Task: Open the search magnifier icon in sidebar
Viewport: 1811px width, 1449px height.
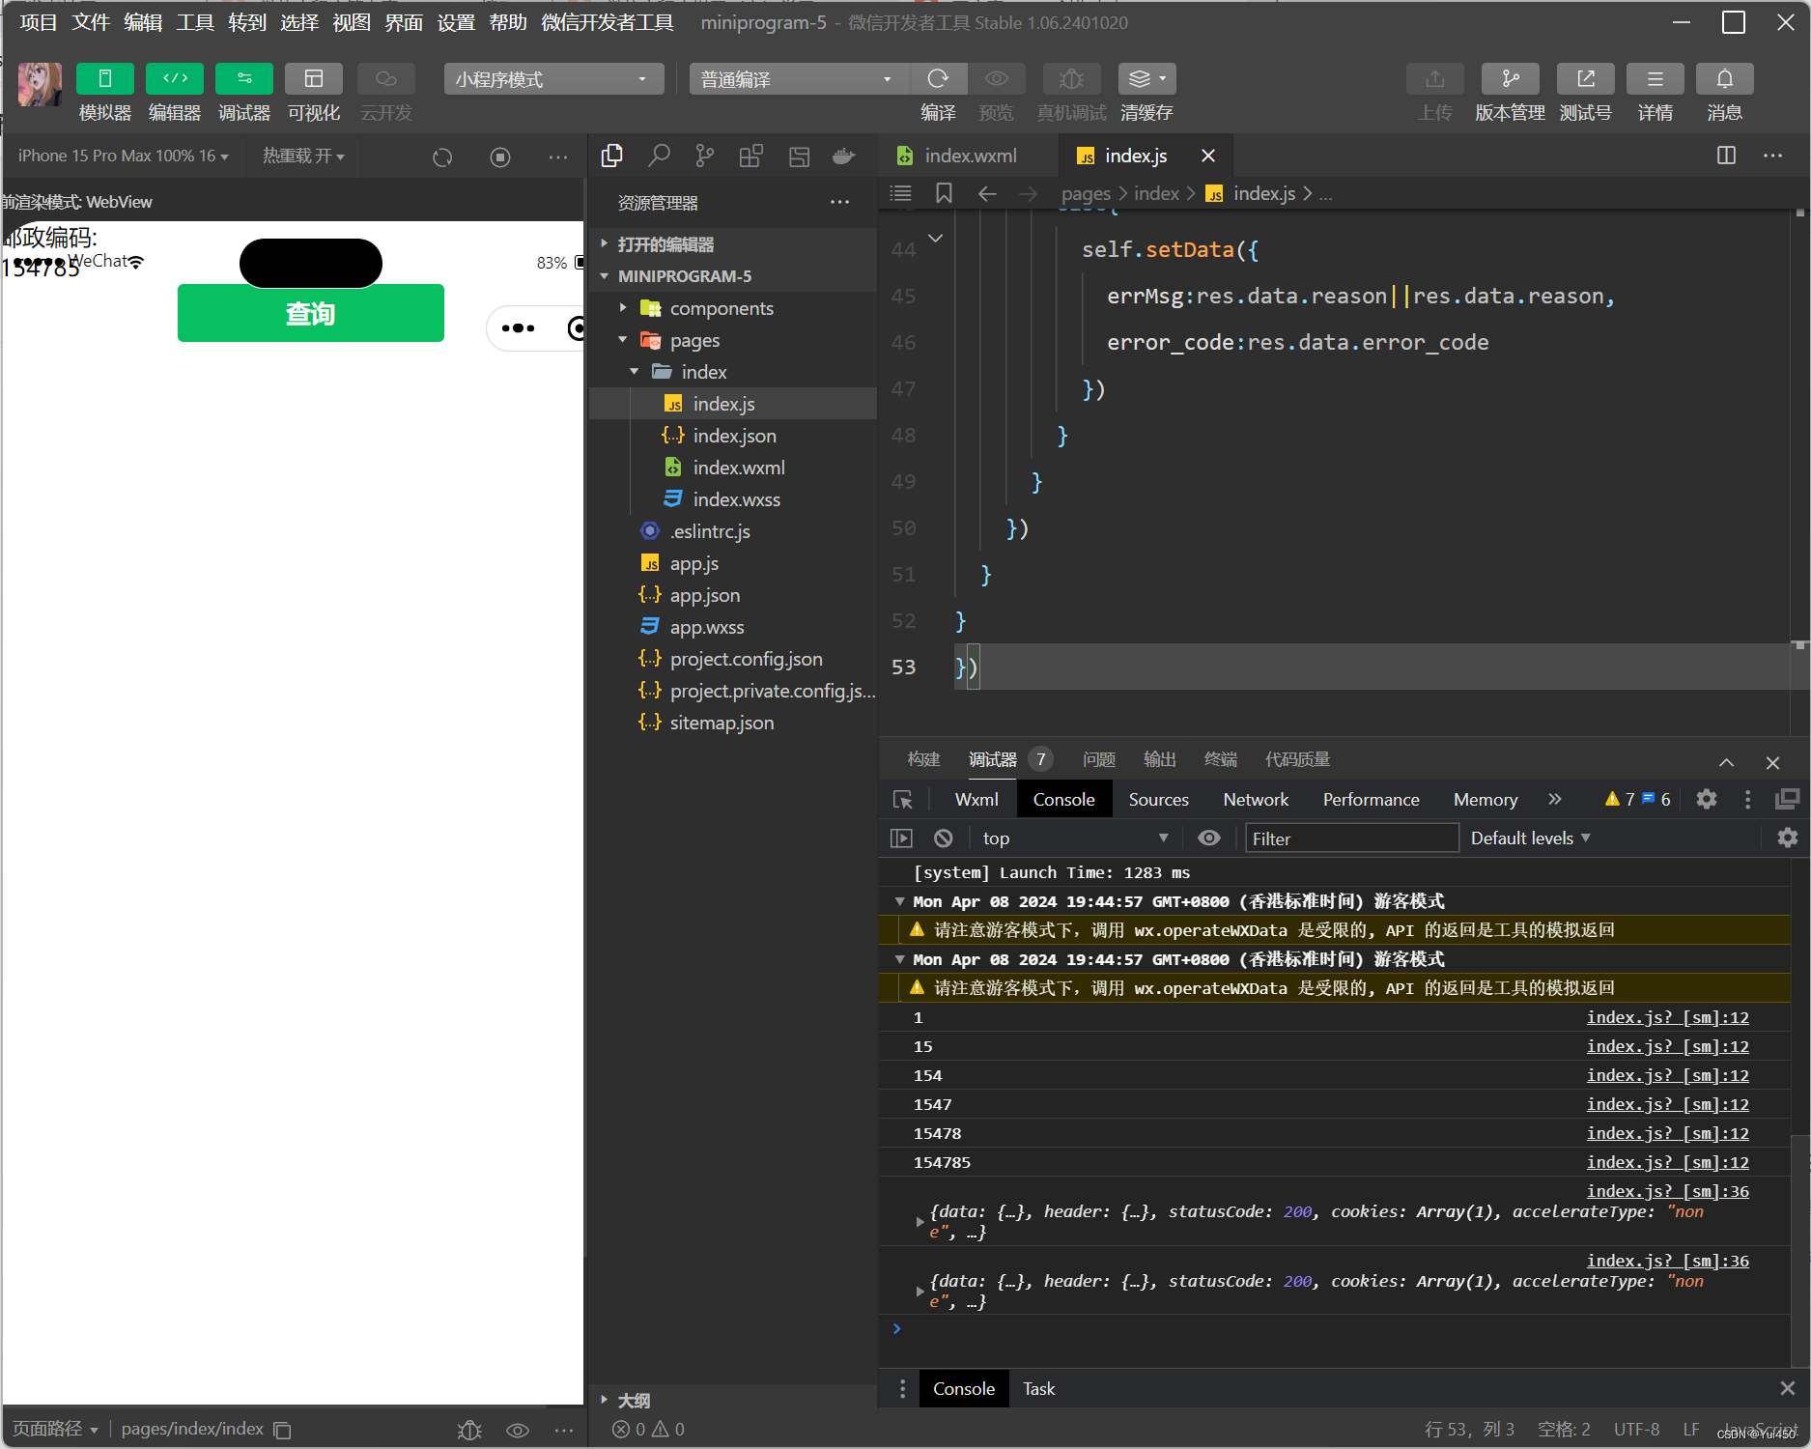Action: point(659,156)
